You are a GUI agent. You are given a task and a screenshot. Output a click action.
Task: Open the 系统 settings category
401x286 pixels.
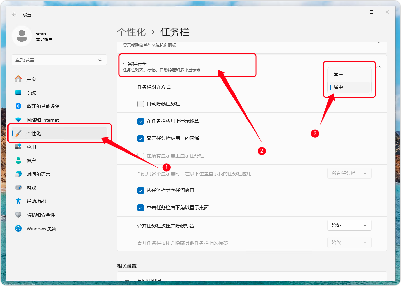click(x=59, y=93)
